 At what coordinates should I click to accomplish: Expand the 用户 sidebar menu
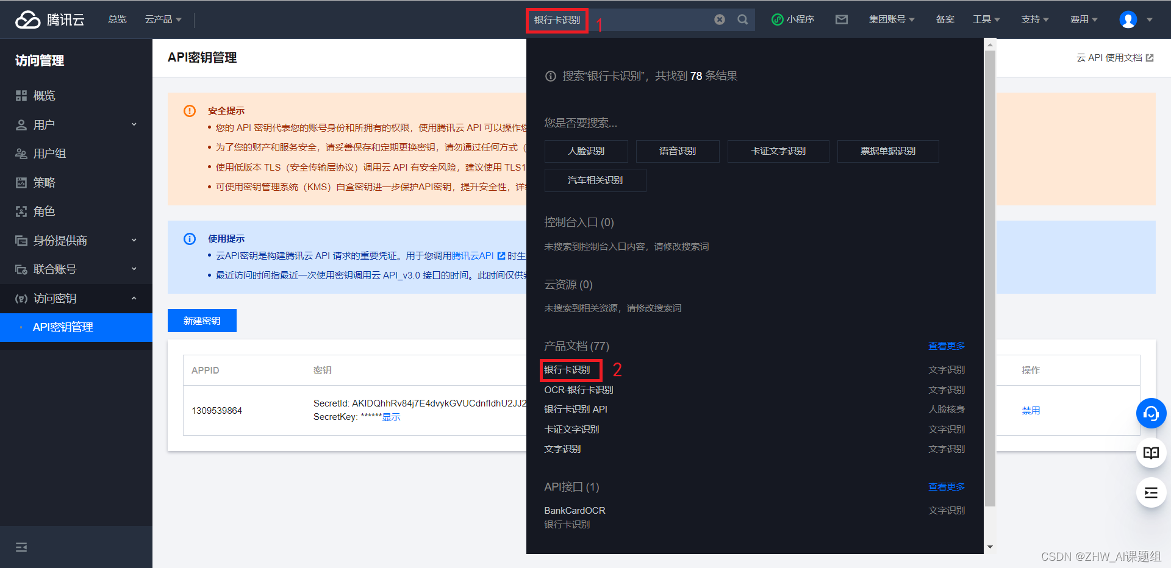pos(76,124)
